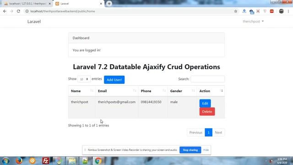Reload the page with refresh icon
This screenshot has width=293, height=165.
point(18,11)
